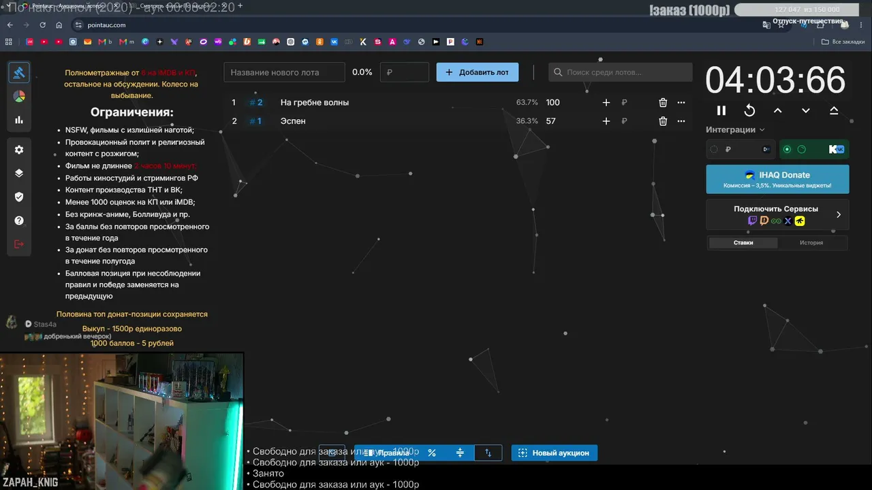
Task: Add time with the timer up arrow
Action: click(x=777, y=110)
